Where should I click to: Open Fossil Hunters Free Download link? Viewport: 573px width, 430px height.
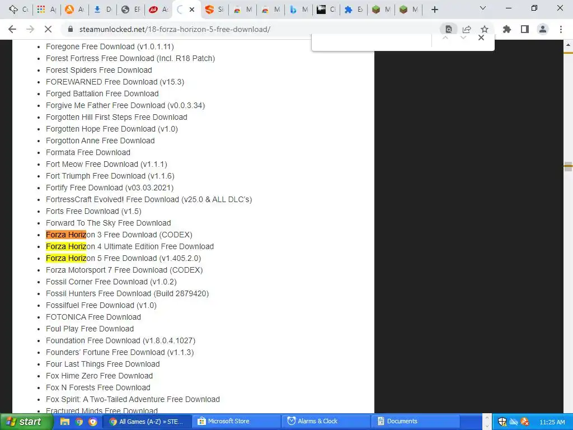(x=127, y=293)
